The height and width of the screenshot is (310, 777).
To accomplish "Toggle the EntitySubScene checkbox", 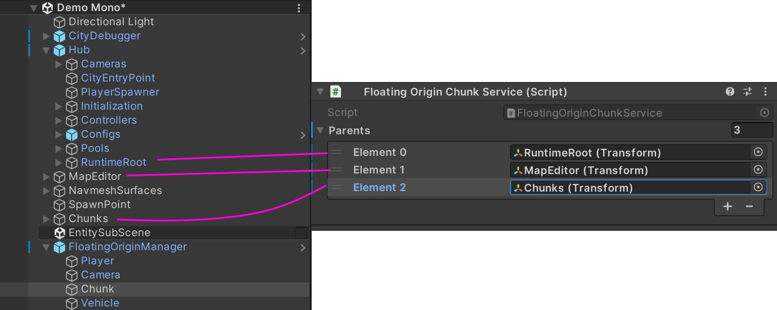I will pos(301,233).
